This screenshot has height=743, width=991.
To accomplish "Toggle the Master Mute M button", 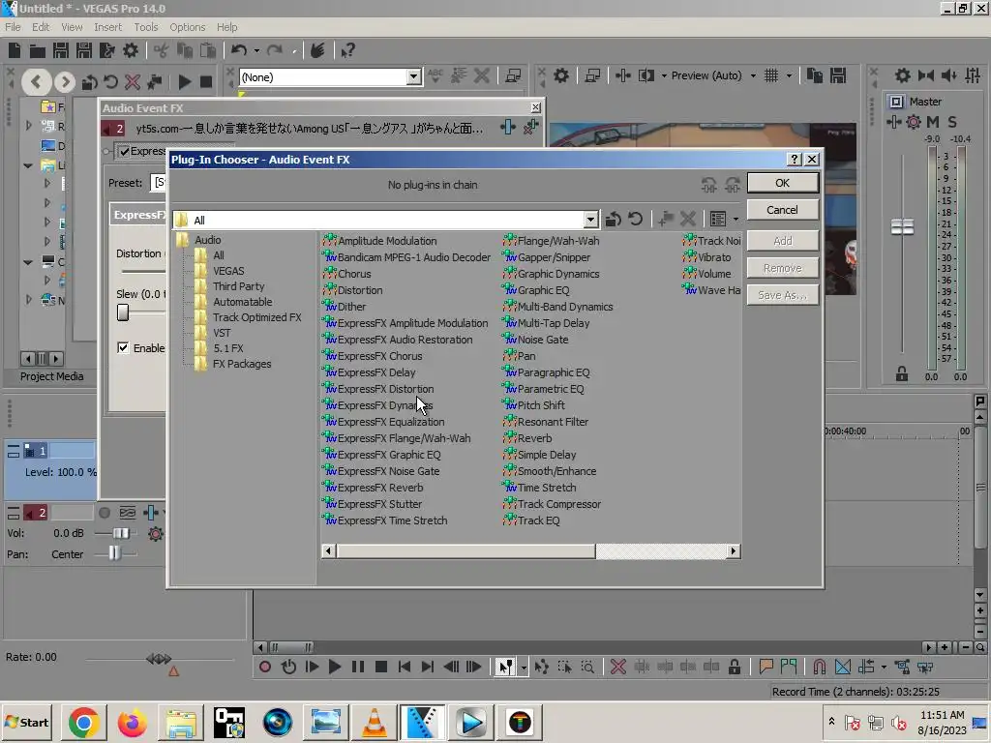I will (933, 122).
